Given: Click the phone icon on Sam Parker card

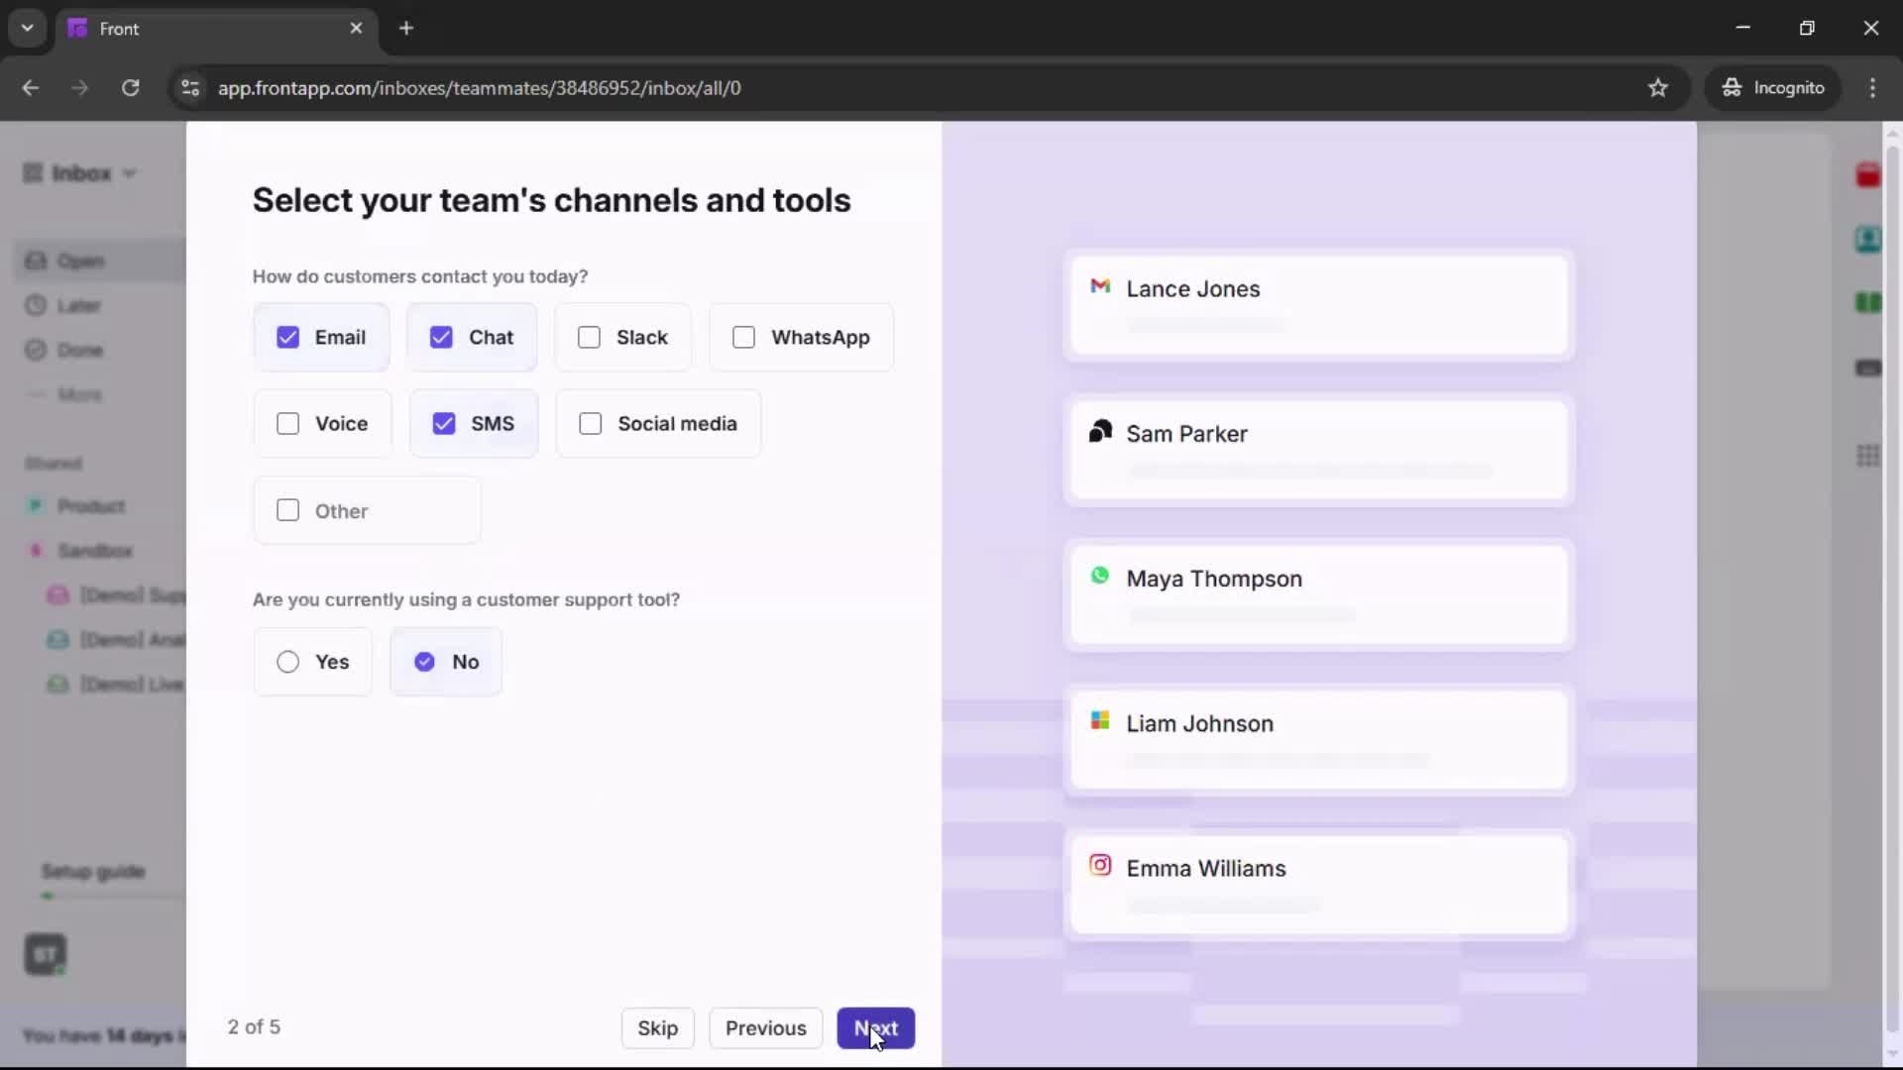Looking at the screenshot, I should [x=1100, y=431].
